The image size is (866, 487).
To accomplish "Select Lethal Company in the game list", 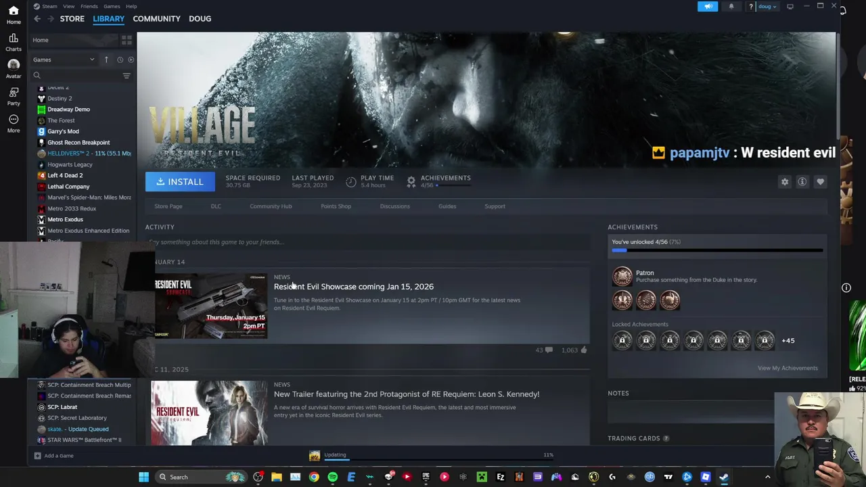I will (x=68, y=187).
